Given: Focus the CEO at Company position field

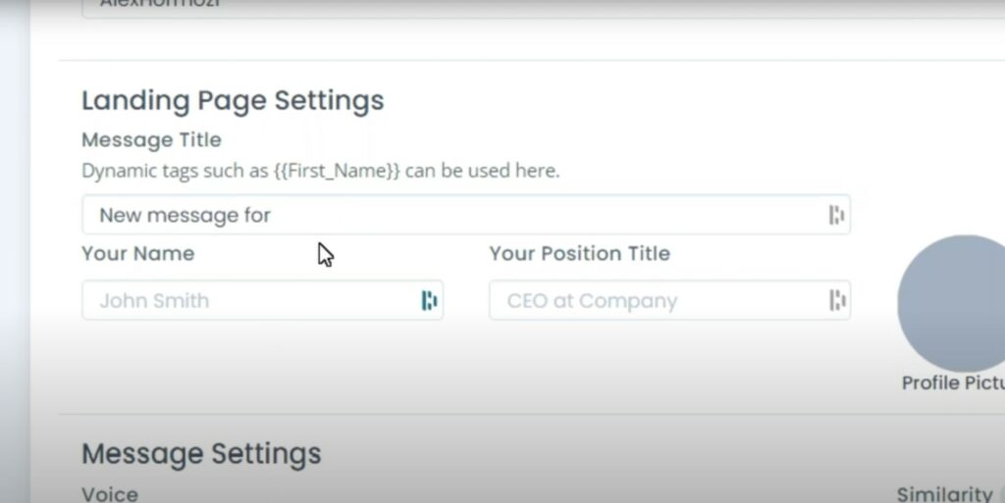Looking at the screenshot, I should click(x=669, y=300).
